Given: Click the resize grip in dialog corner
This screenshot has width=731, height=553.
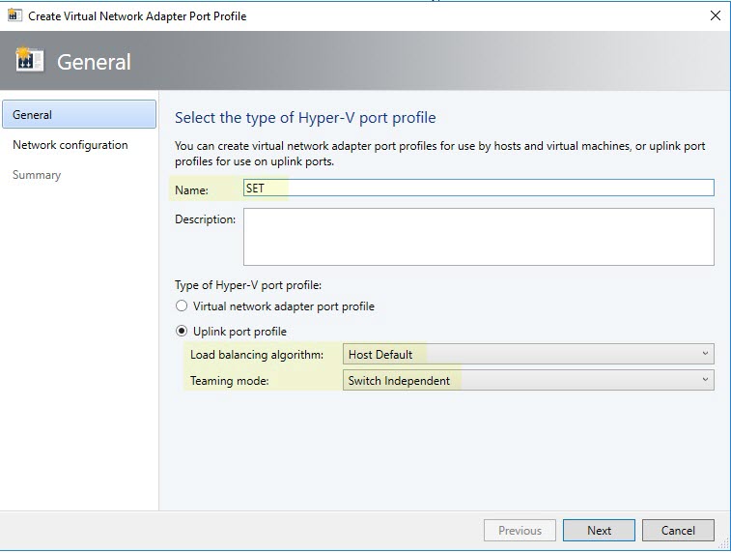Looking at the screenshot, I should click(x=724, y=544).
